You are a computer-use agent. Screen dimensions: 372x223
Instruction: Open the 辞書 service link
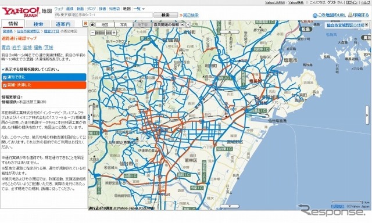102,9
